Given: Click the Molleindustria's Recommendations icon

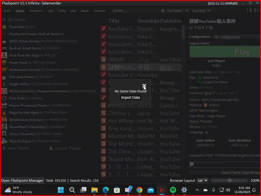Looking at the screenshot, I should point(4,91).
